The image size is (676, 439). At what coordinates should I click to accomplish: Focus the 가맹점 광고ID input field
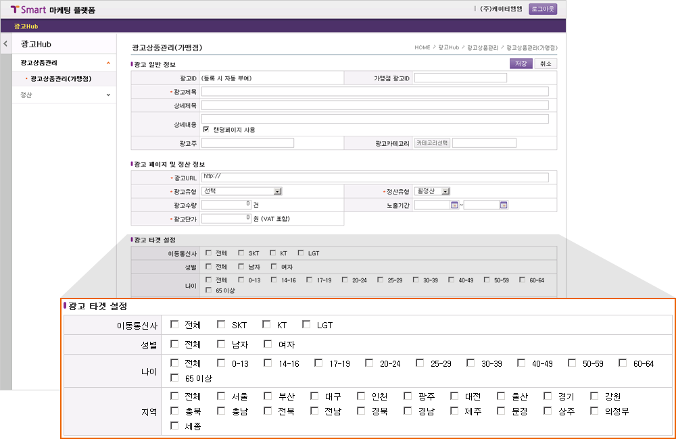pyautogui.click(x=460, y=78)
